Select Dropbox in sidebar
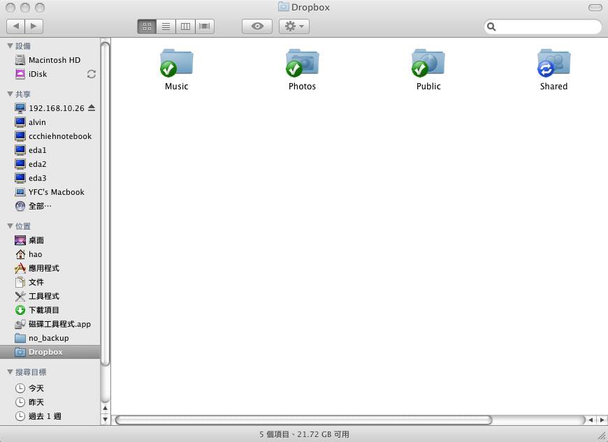 (x=50, y=352)
